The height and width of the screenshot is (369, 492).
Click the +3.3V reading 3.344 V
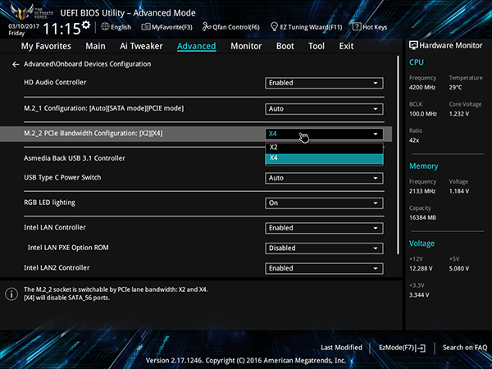point(419,295)
